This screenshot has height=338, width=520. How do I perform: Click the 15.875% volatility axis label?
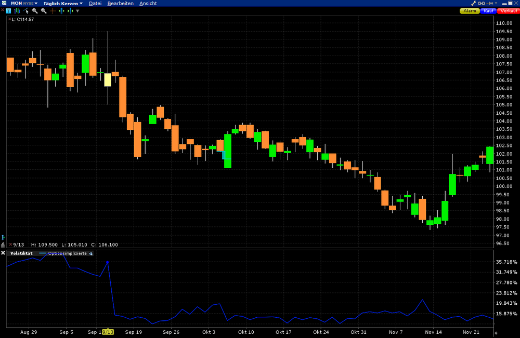[506, 314]
